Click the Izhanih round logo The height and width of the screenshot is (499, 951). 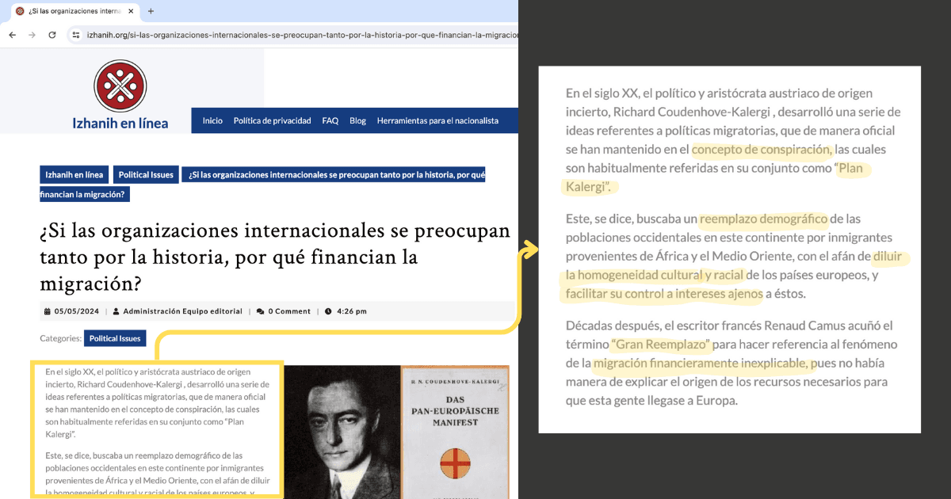pos(120,86)
